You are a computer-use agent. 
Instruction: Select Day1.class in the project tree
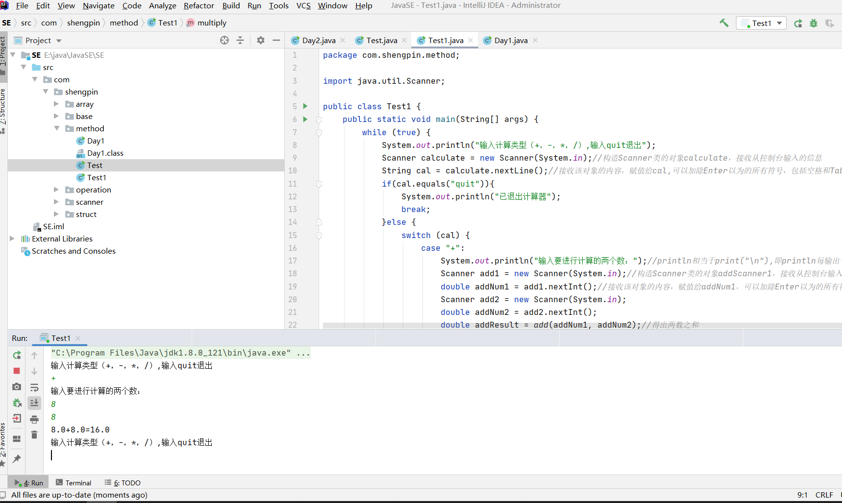point(105,153)
